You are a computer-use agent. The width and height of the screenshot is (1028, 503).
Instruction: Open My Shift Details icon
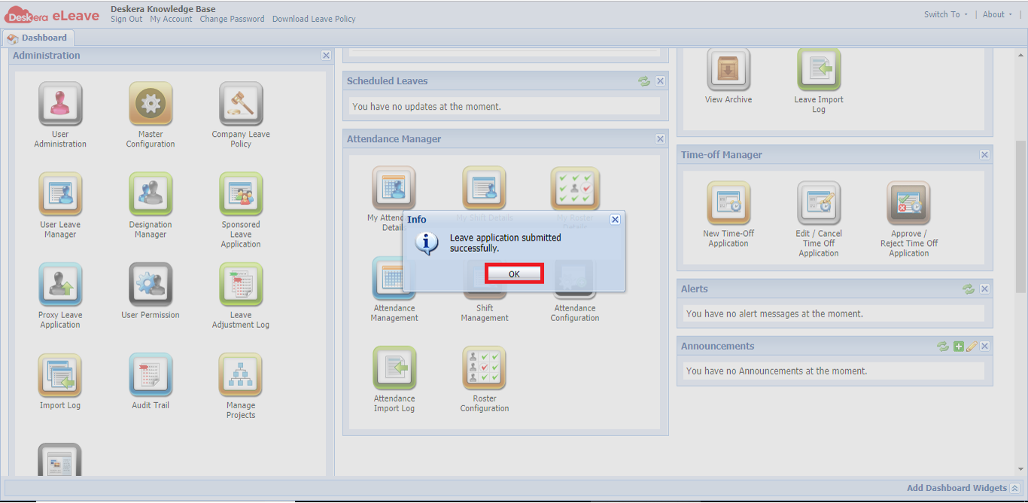[x=485, y=188]
